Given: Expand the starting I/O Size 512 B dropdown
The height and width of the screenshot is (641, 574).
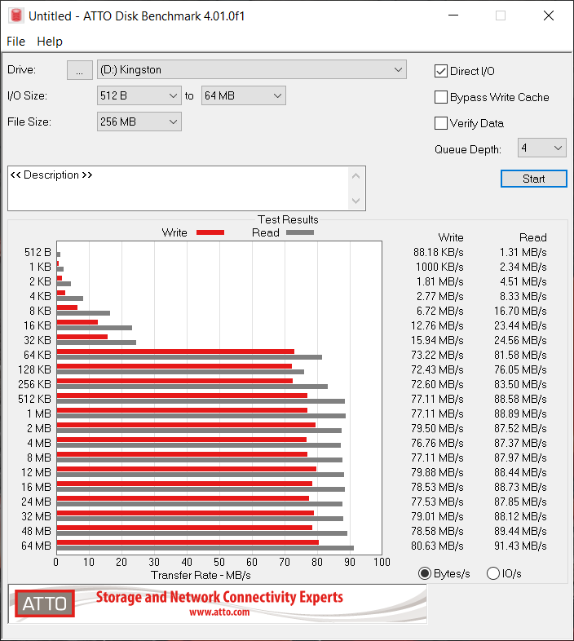Looking at the screenshot, I should [x=139, y=95].
